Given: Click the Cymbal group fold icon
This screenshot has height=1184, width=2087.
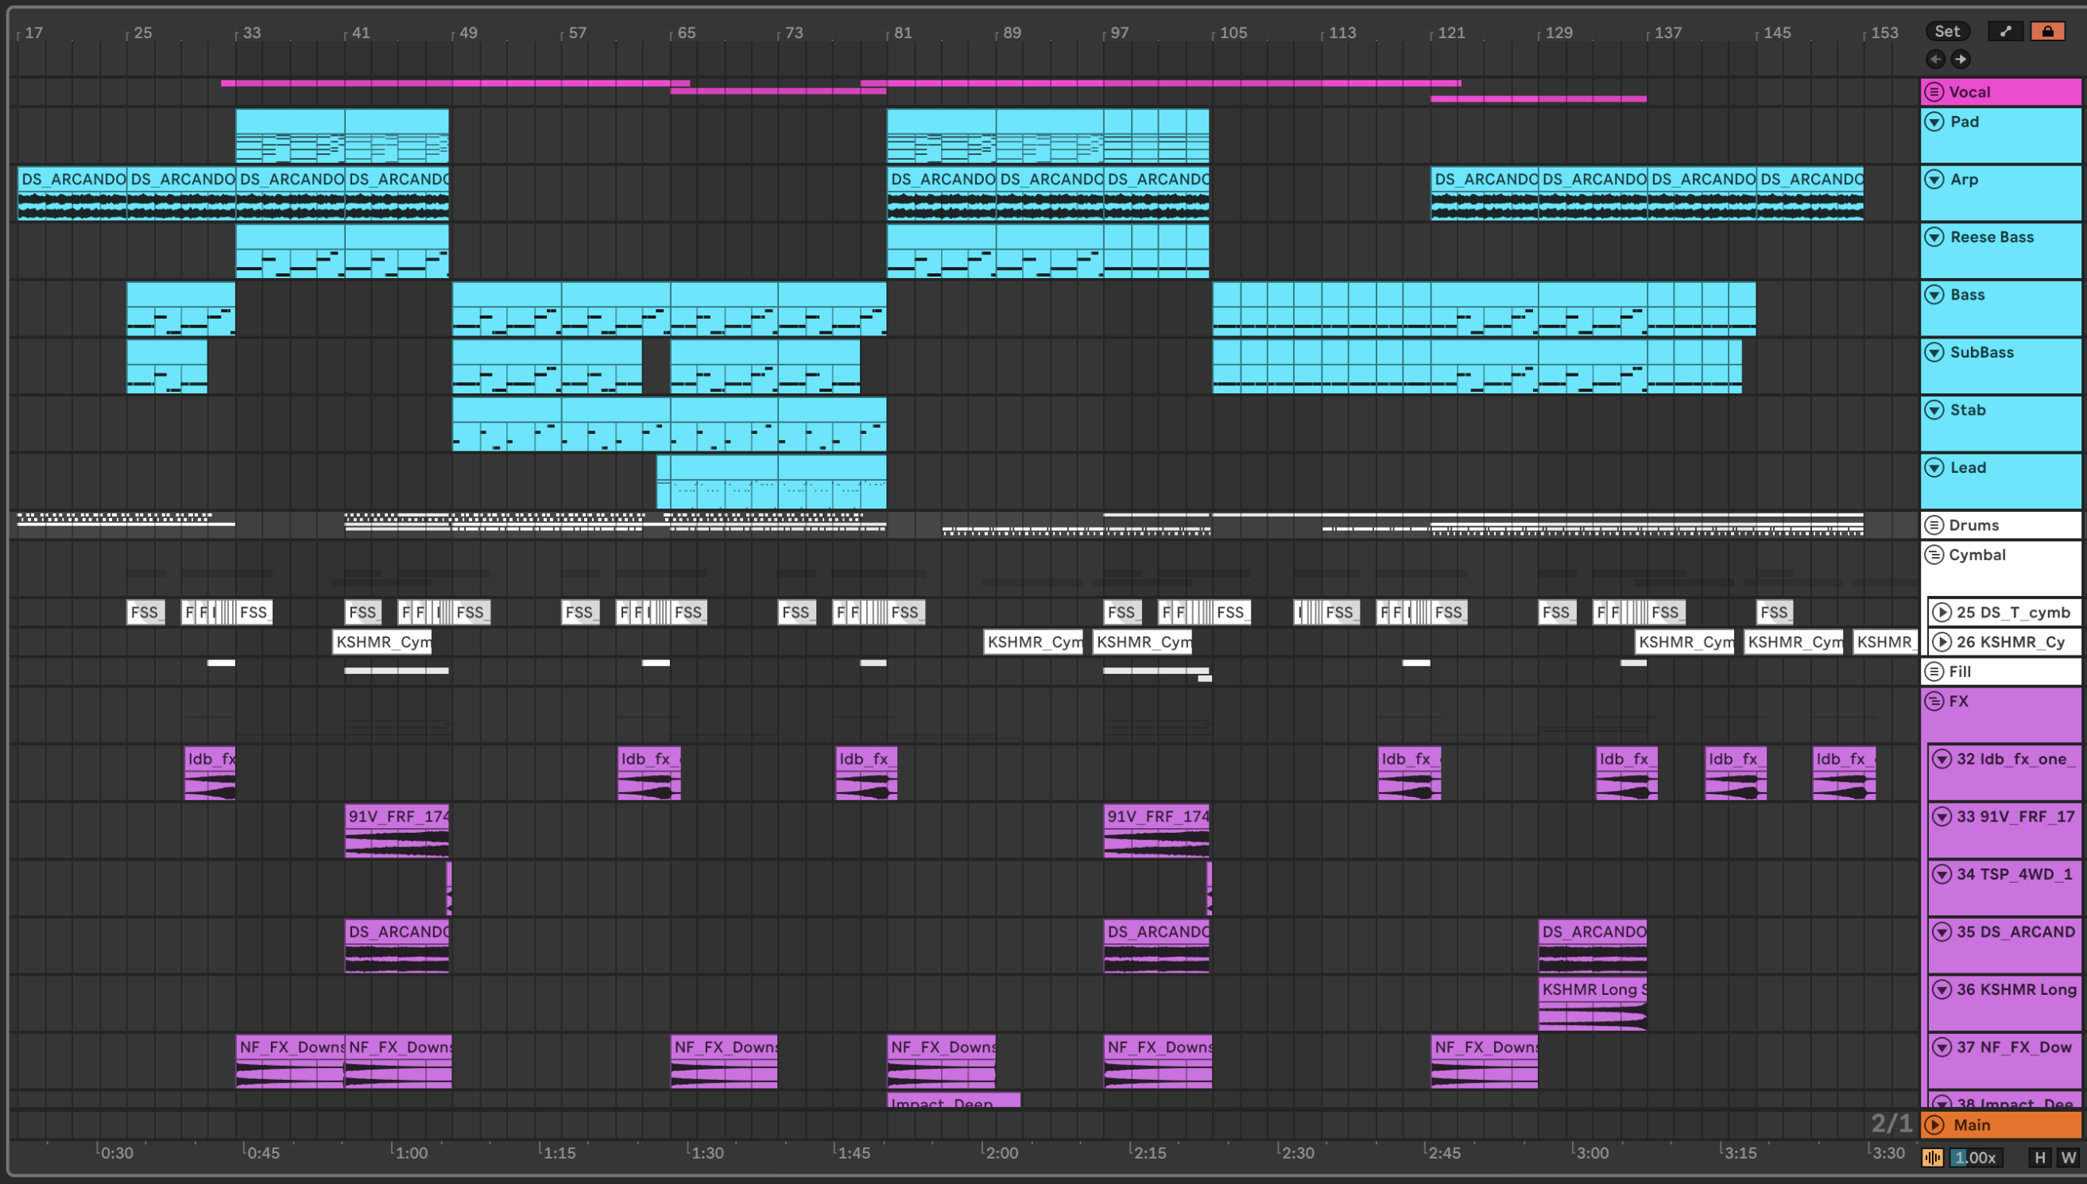Looking at the screenshot, I should (1935, 555).
